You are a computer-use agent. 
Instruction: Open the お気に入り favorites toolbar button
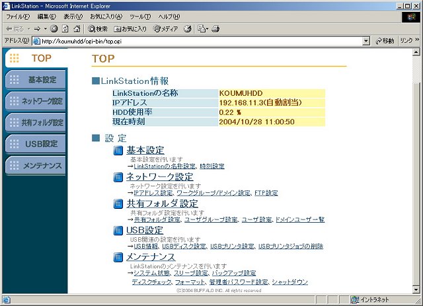[x=130, y=28]
